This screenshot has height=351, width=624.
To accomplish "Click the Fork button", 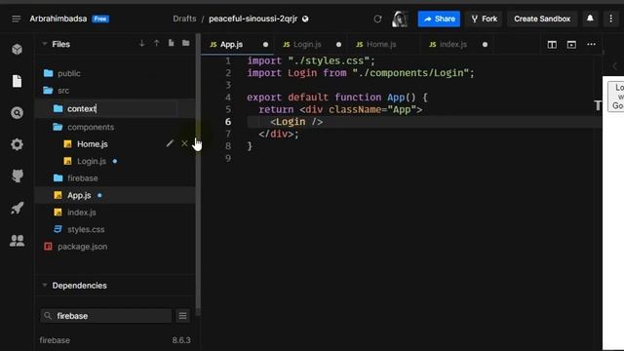I will tap(484, 19).
